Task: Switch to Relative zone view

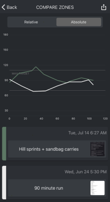Action: [31, 22]
